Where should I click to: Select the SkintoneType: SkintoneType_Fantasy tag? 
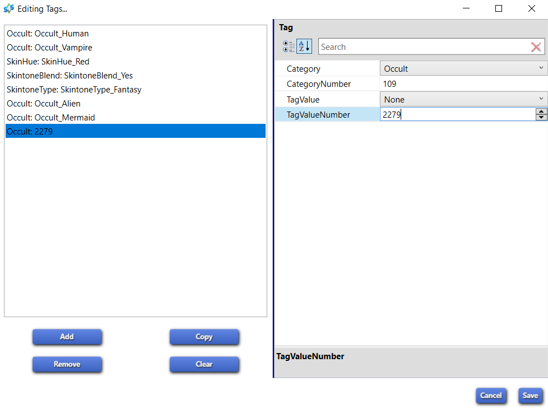pyautogui.click(x=136, y=90)
